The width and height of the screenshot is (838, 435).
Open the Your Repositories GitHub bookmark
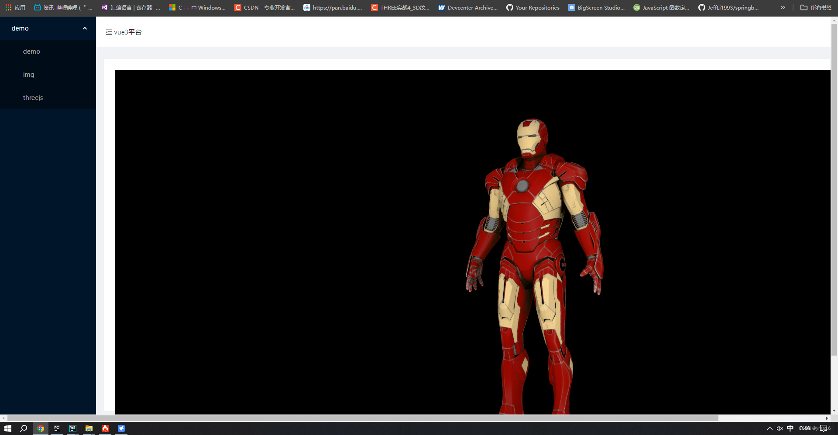[533, 7]
